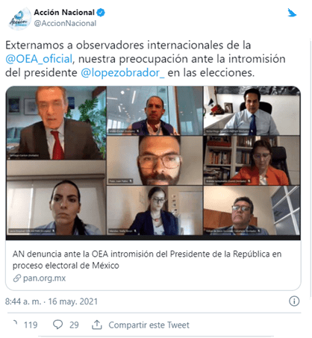Open the @OEA_oficial mention
The image size is (312, 338).
[39, 59]
